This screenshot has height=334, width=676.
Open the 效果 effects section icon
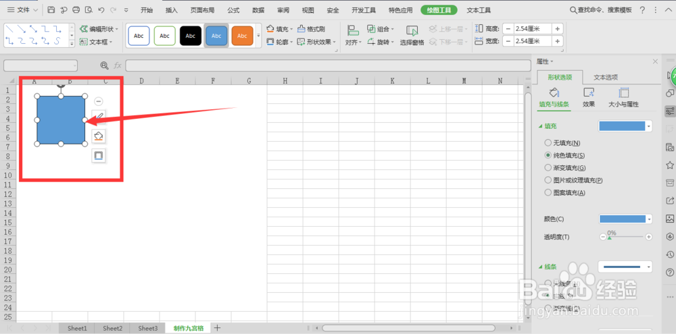(x=589, y=97)
